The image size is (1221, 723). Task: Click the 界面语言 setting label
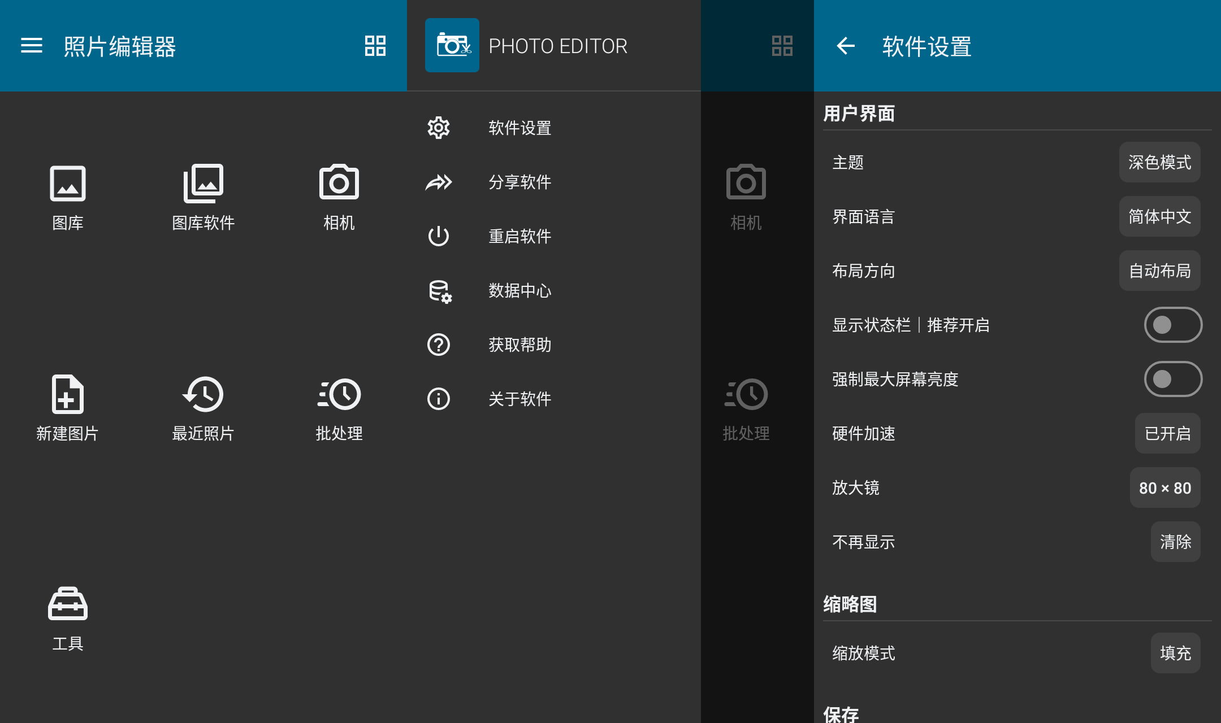point(864,217)
